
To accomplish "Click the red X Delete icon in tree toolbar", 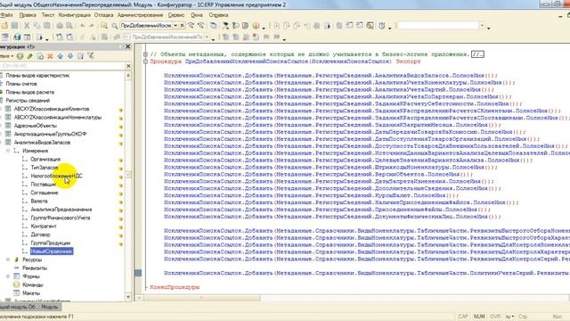I will (50, 56).
